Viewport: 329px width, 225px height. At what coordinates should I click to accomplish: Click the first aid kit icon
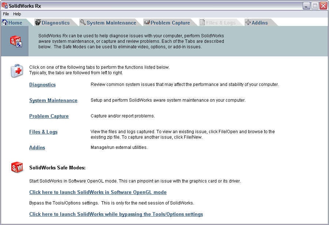click(x=17, y=71)
